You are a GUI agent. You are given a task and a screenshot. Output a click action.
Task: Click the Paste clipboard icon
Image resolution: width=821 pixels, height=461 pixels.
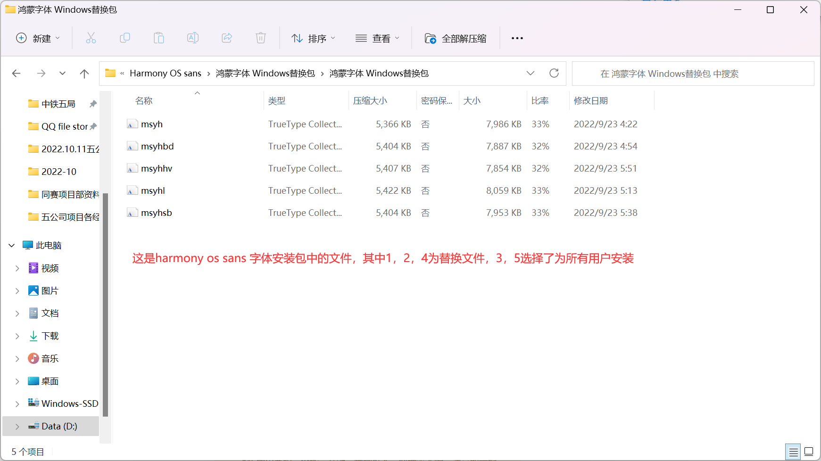(159, 38)
